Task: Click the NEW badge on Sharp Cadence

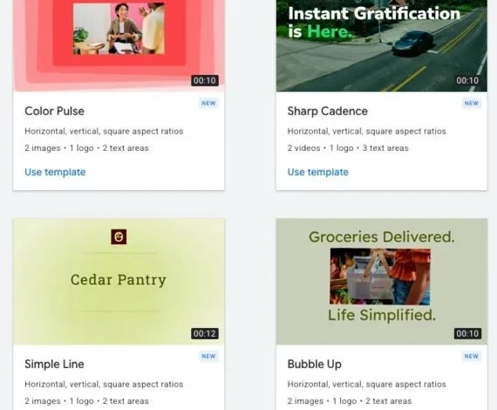Action: 472,103
